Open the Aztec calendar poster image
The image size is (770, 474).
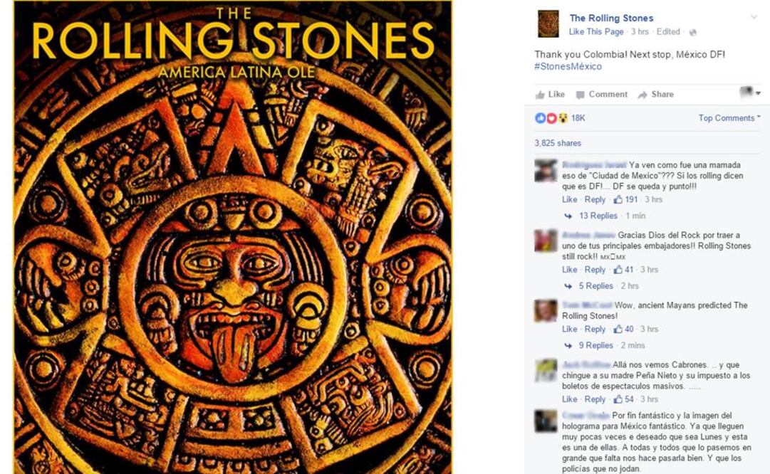(x=232, y=237)
